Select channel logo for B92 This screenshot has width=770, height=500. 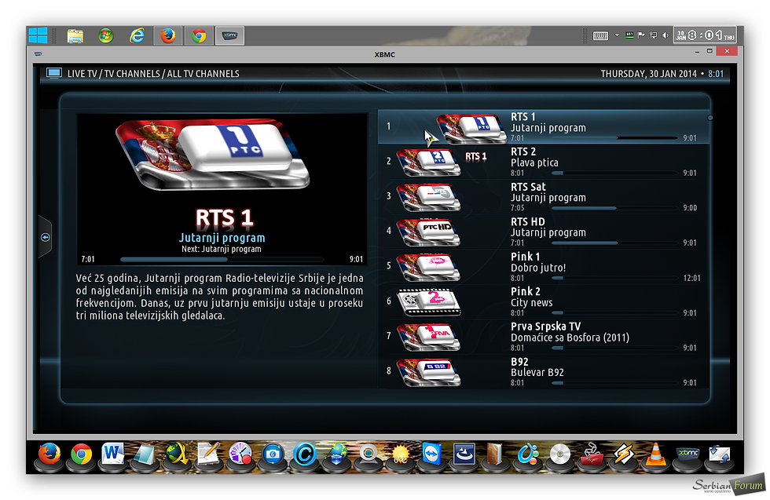pos(428,372)
